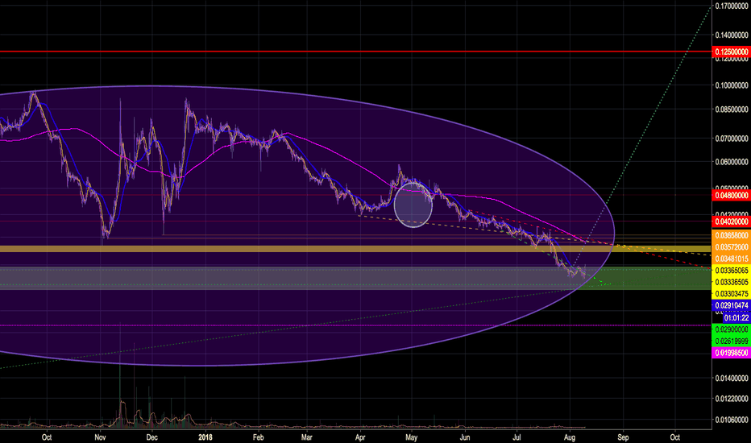Select the 0.03481015 price label
This screenshot has width=751, height=443.
[x=732, y=259]
